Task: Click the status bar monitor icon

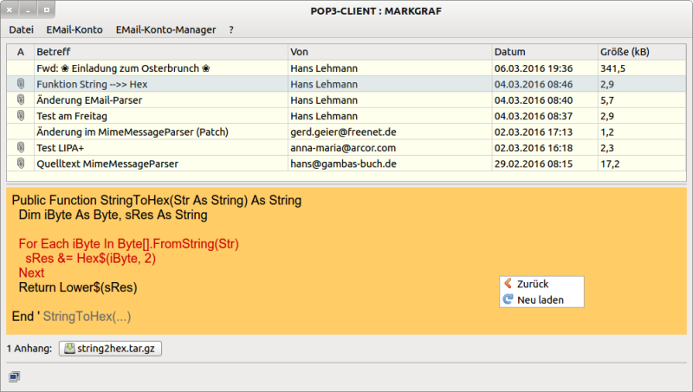Action: [14, 376]
